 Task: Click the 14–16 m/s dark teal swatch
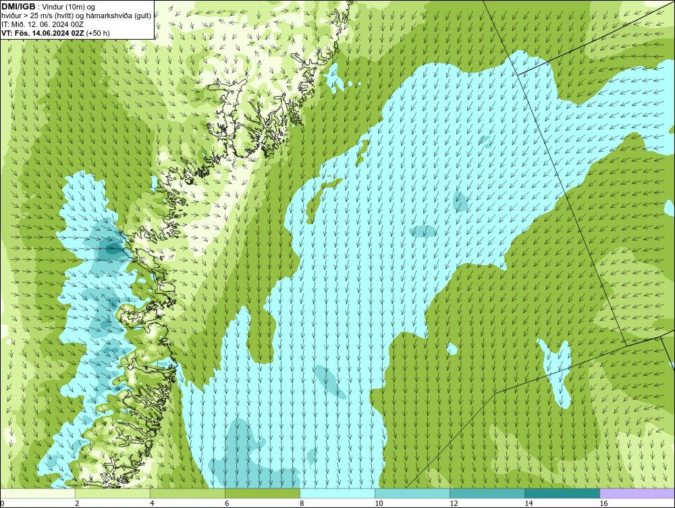pyautogui.click(x=562, y=493)
